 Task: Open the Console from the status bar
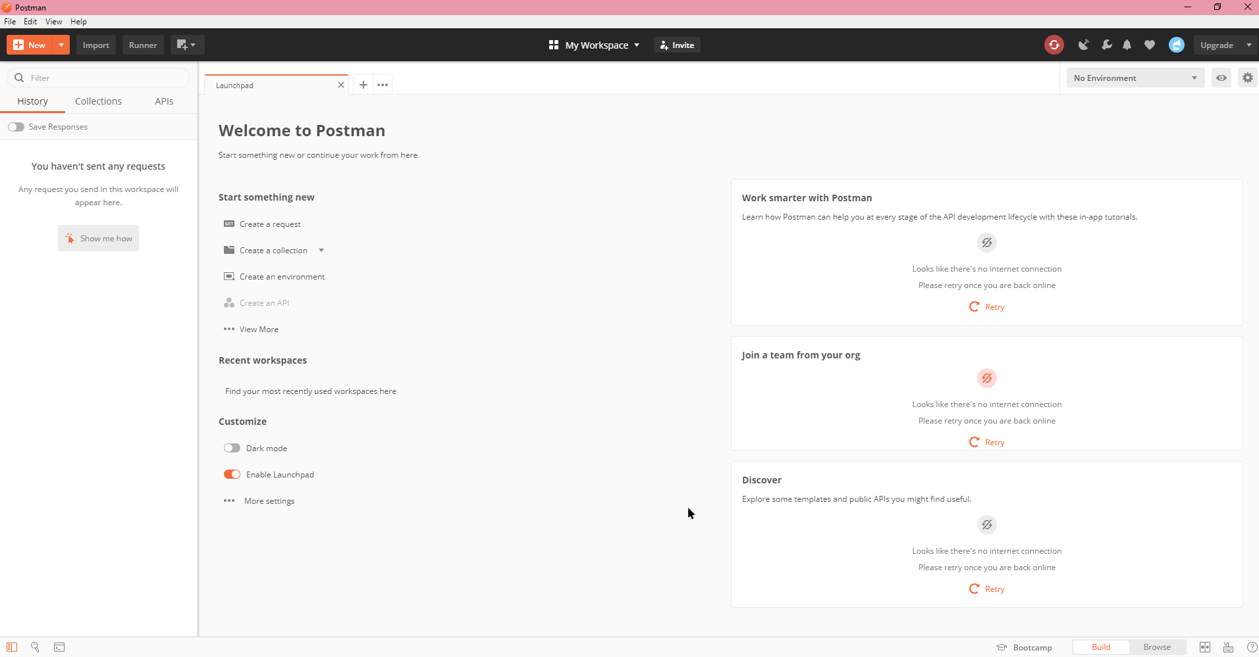pyautogui.click(x=59, y=648)
